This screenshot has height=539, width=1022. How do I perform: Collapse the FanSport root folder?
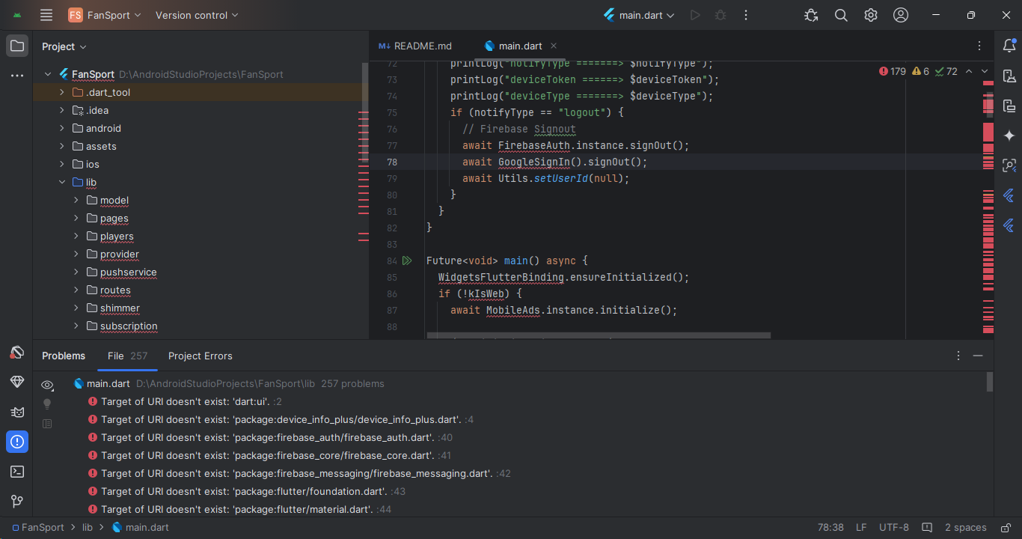point(48,74)
